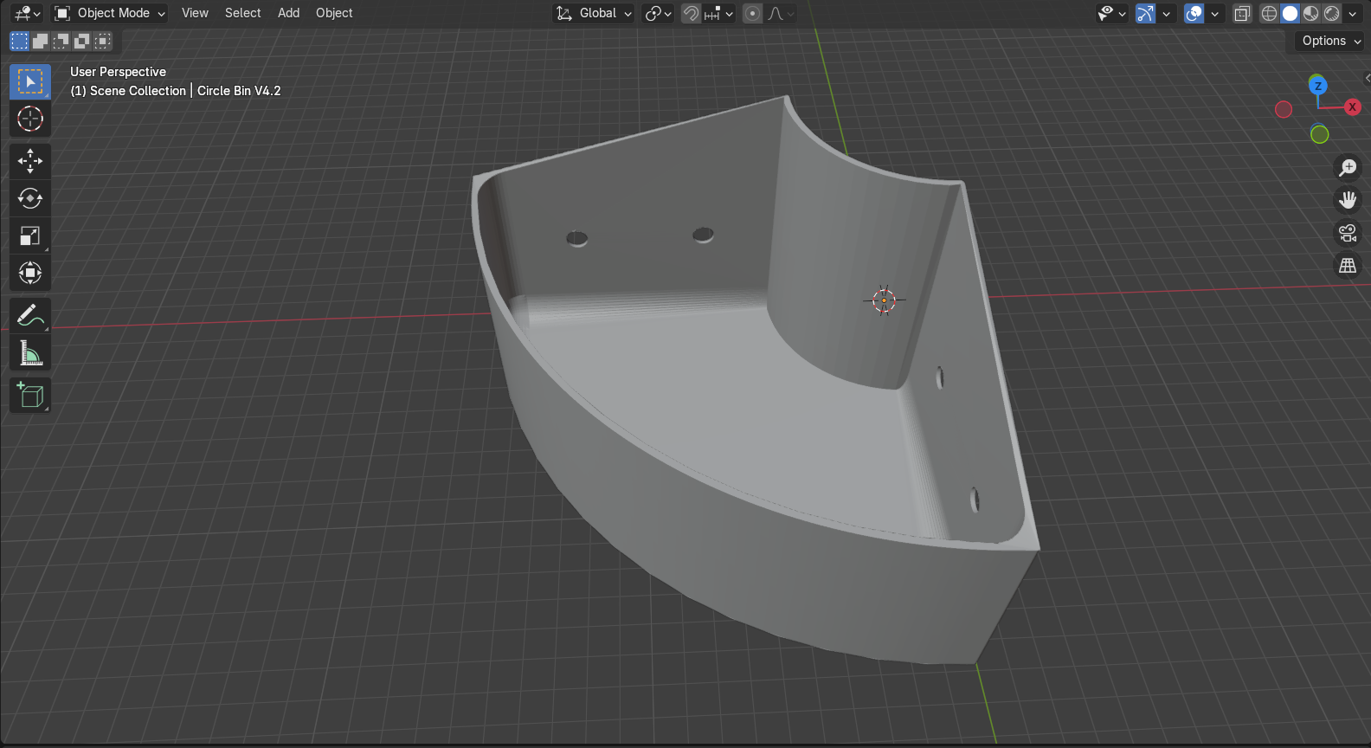Open the Add menu
This screenshot has height=748, width=1371.
coord(288,13)
